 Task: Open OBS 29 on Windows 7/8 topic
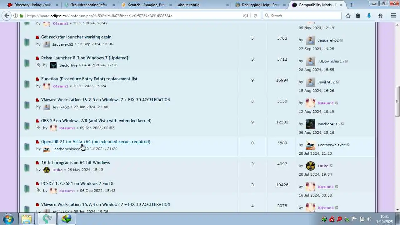(96, 121)
